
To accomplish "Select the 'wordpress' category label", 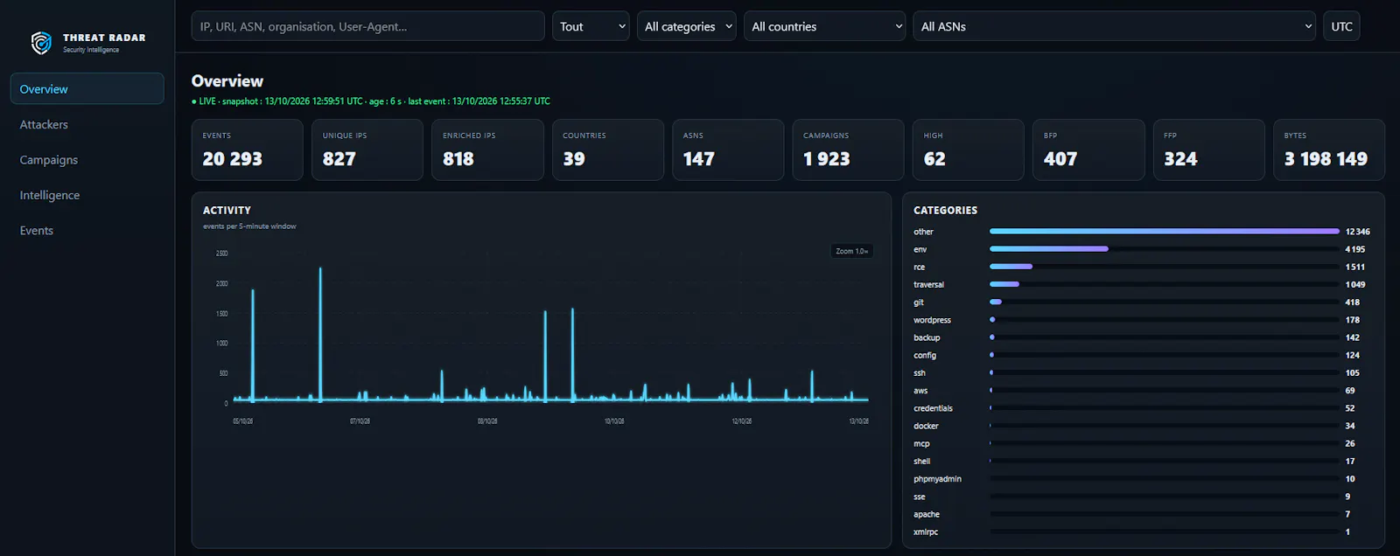I will [x=932, y=320].
